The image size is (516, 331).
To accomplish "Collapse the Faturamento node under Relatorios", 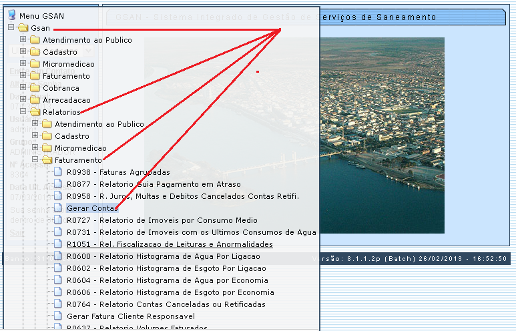I will (35, 160).
